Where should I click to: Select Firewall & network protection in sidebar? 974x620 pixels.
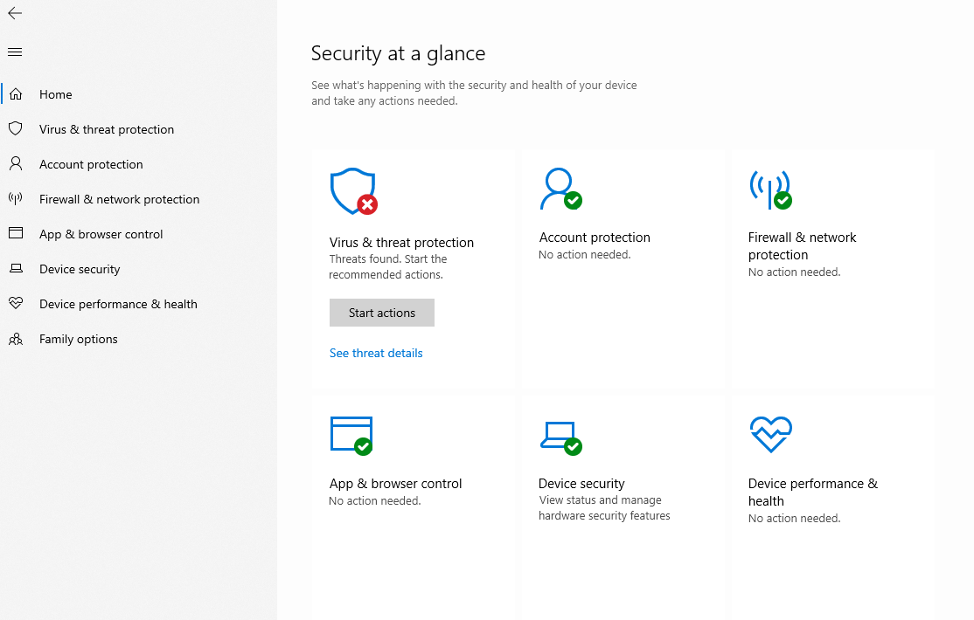[119, 199]
